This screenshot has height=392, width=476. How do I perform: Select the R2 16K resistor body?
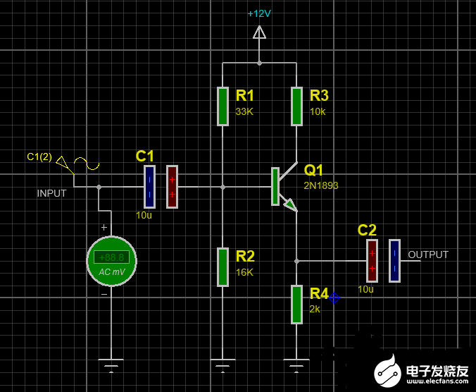coord(223,267)
